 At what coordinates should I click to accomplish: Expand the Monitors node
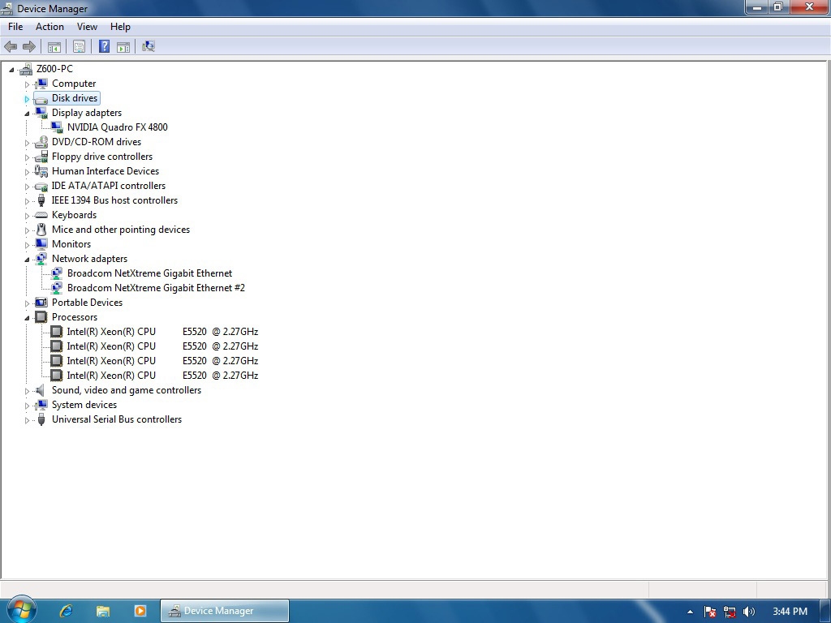click(x=27, y=245)
